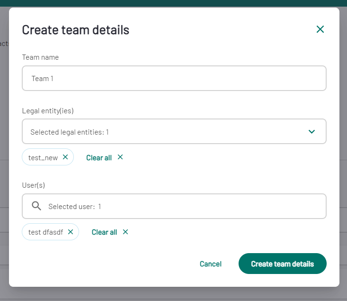Expand the legal entities chevron arrow

pos(311,132)
